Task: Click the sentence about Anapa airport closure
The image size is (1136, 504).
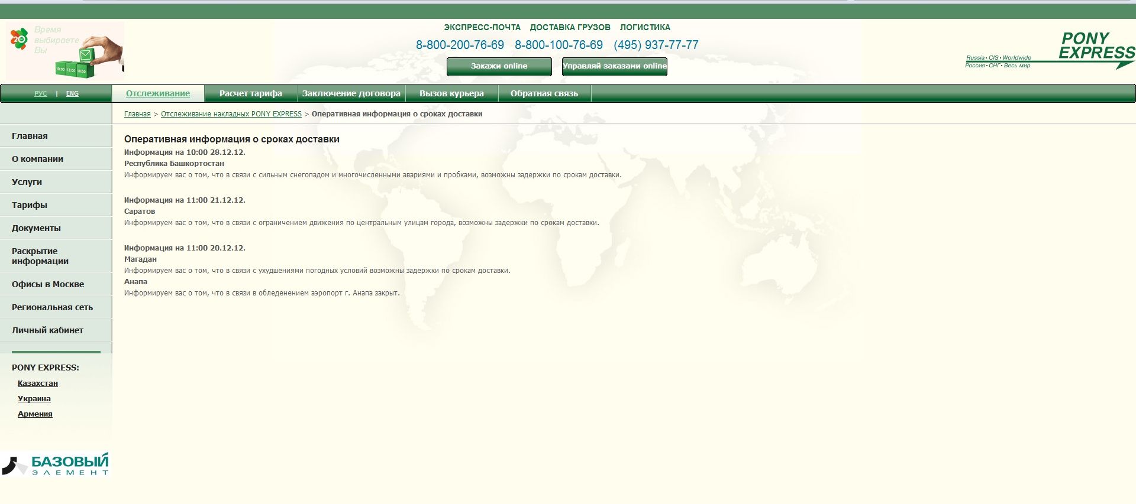Action: coord(262,293)
